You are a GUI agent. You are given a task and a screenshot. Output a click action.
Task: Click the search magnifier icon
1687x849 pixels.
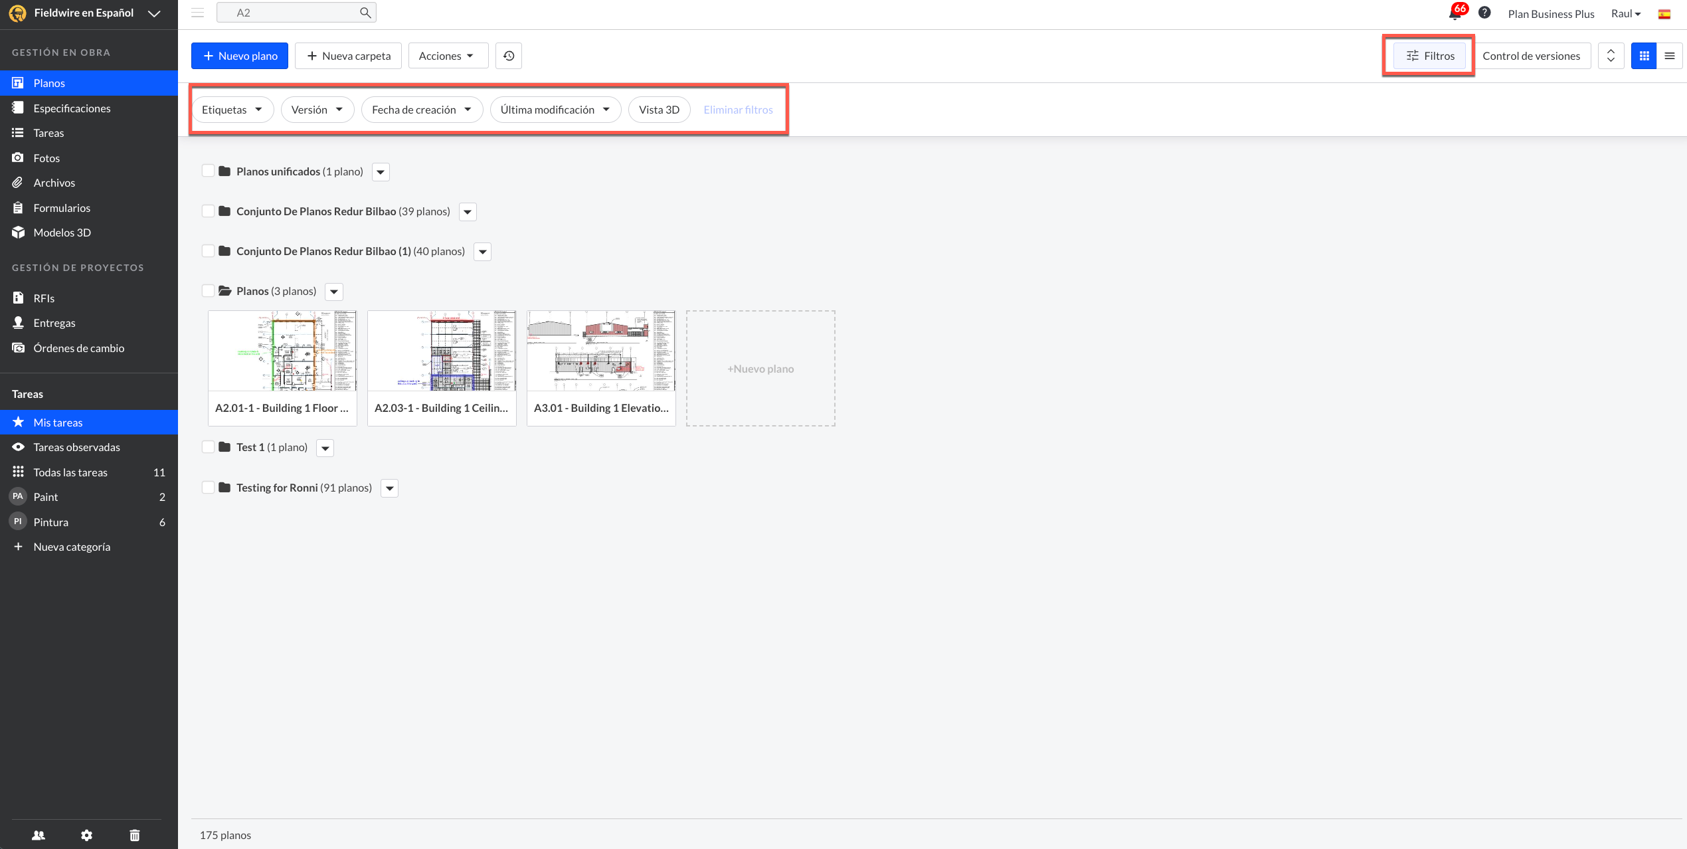365,13
